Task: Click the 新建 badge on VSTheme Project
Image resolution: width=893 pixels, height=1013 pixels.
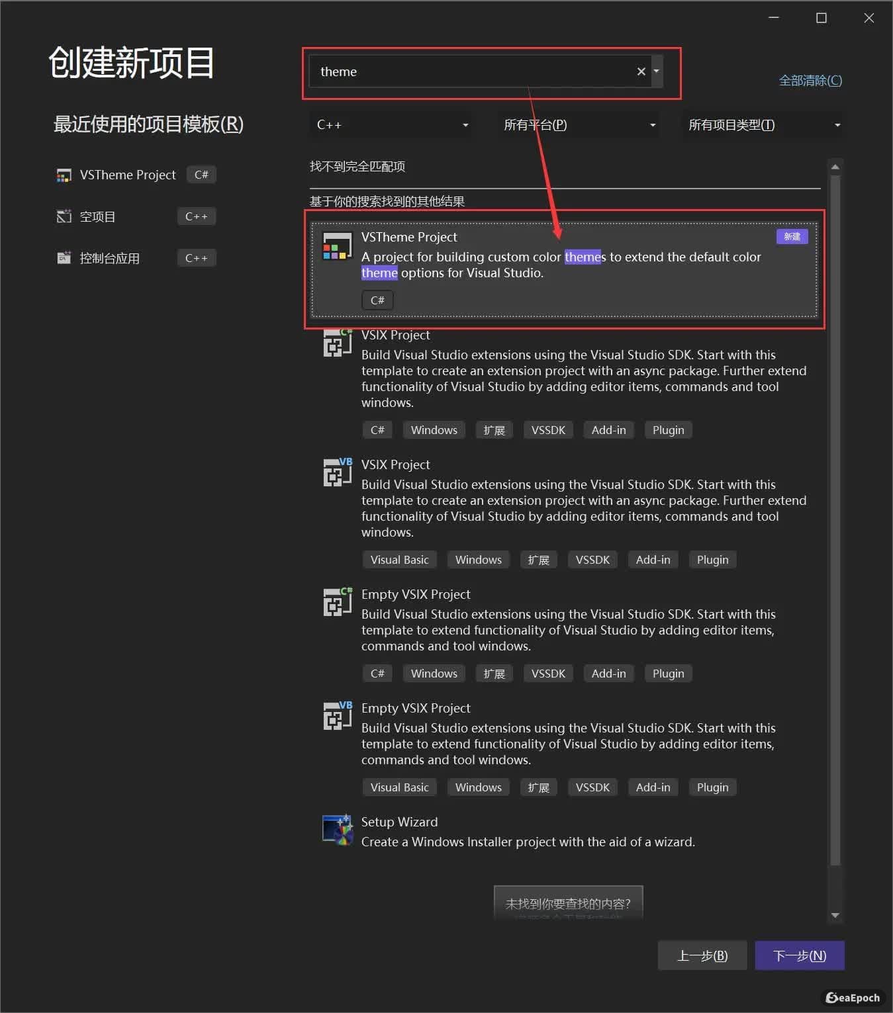Action: [x=792, y=237]
